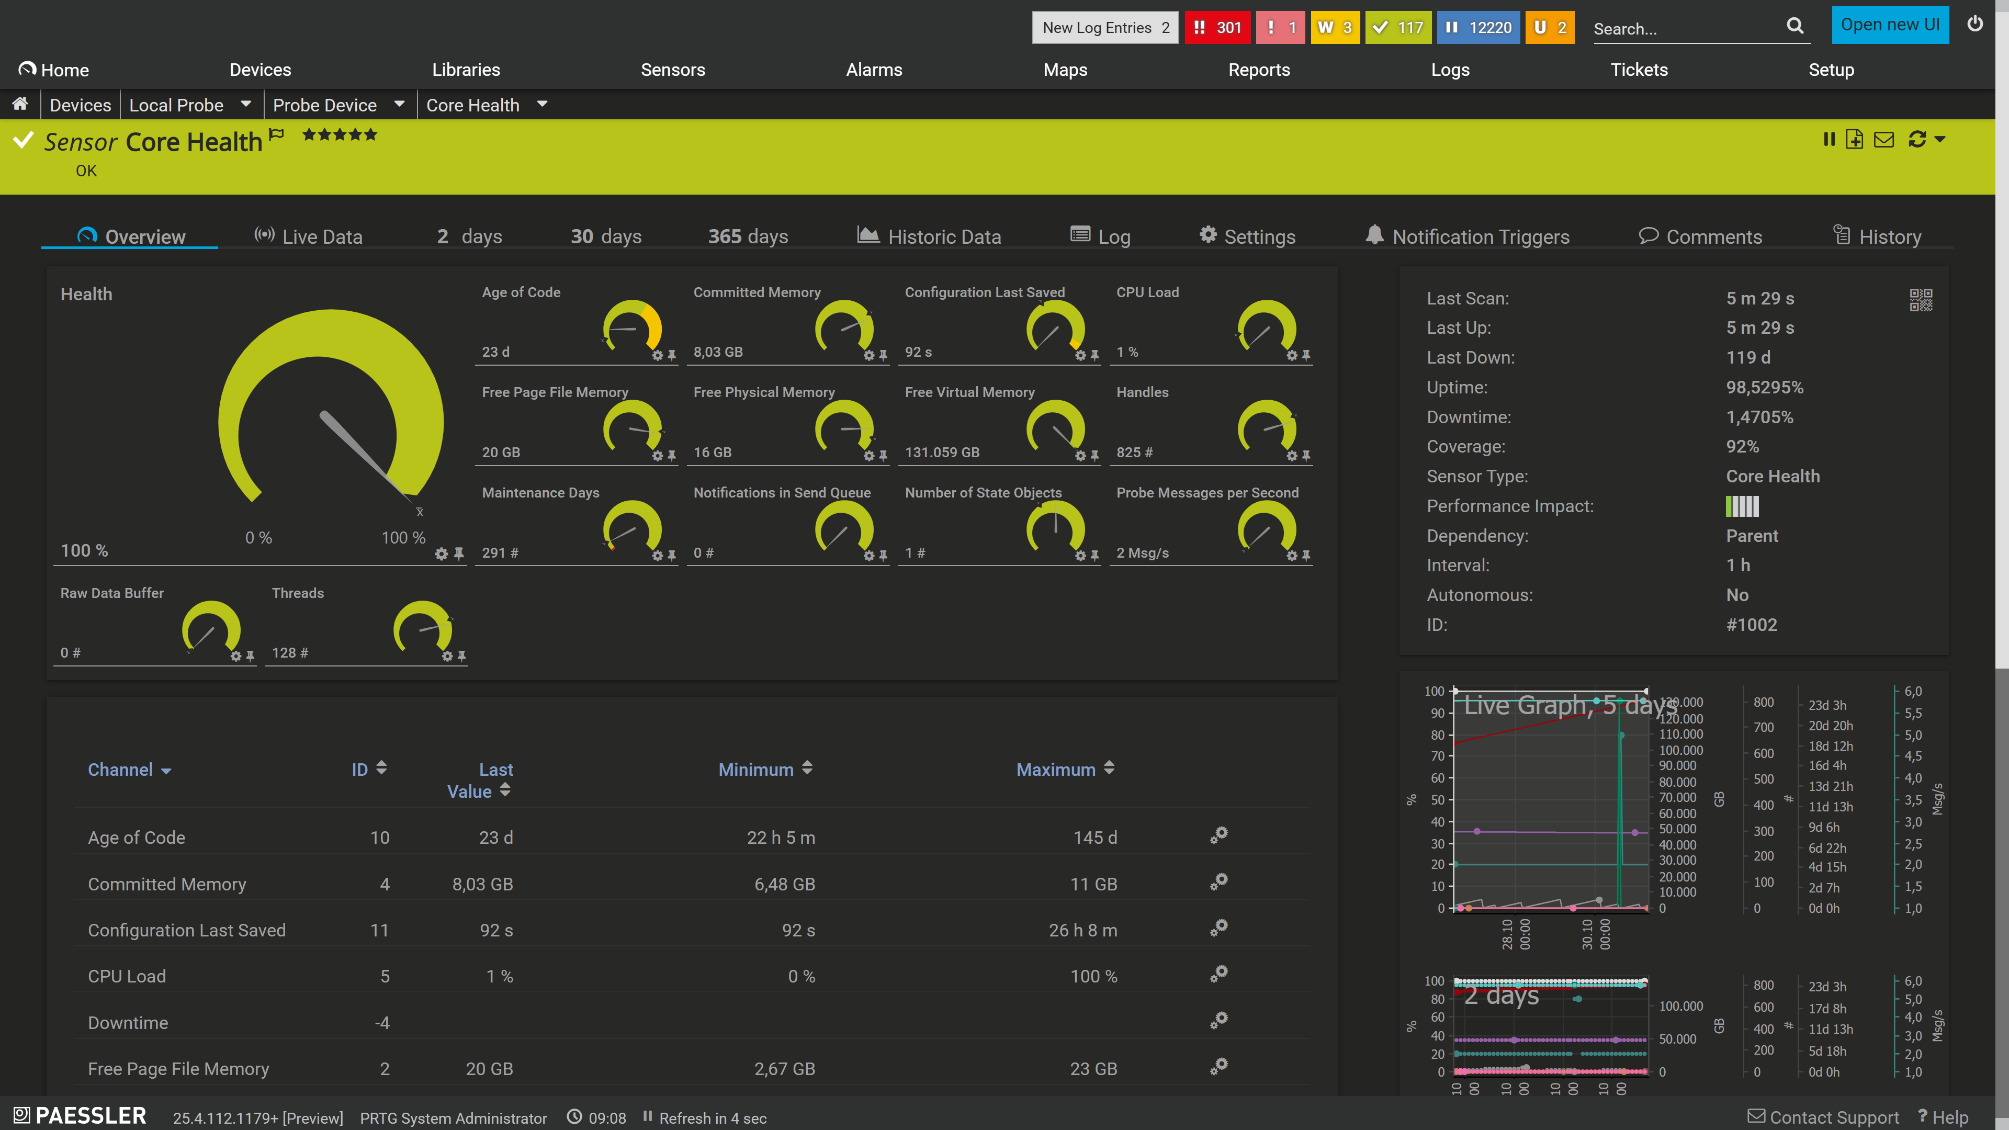Click the logout power icon
Image resolution: width=2009 pixels, height=1130 pixels.
pyautogui.click(x=1976, y=24)
